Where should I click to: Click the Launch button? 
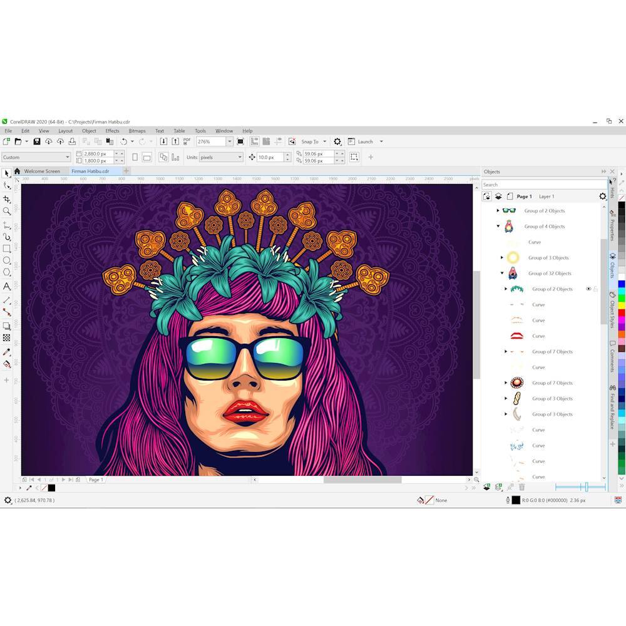[365, 141]
